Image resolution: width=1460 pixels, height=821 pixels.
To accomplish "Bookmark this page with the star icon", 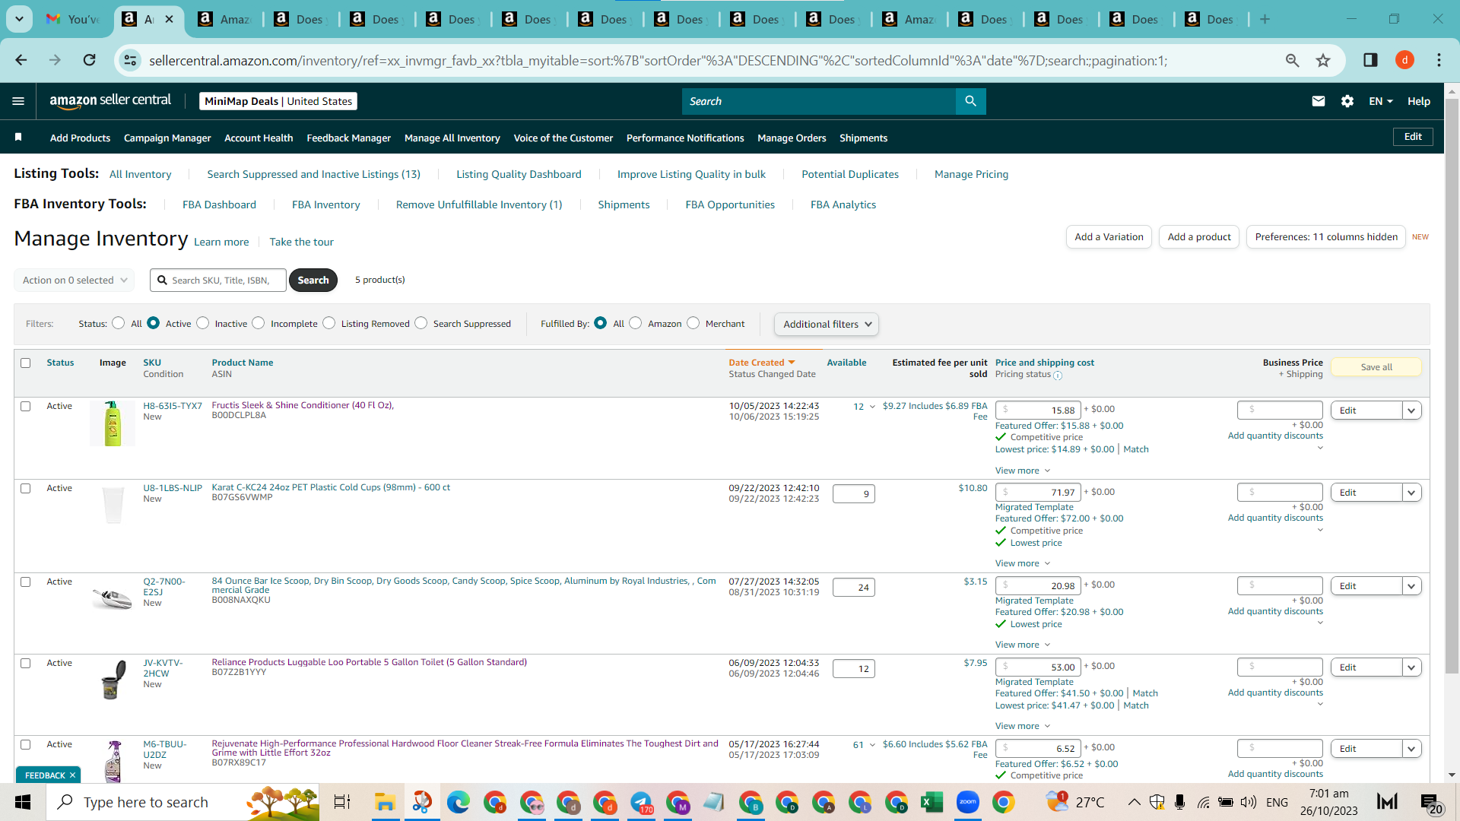I will 1323,60.
